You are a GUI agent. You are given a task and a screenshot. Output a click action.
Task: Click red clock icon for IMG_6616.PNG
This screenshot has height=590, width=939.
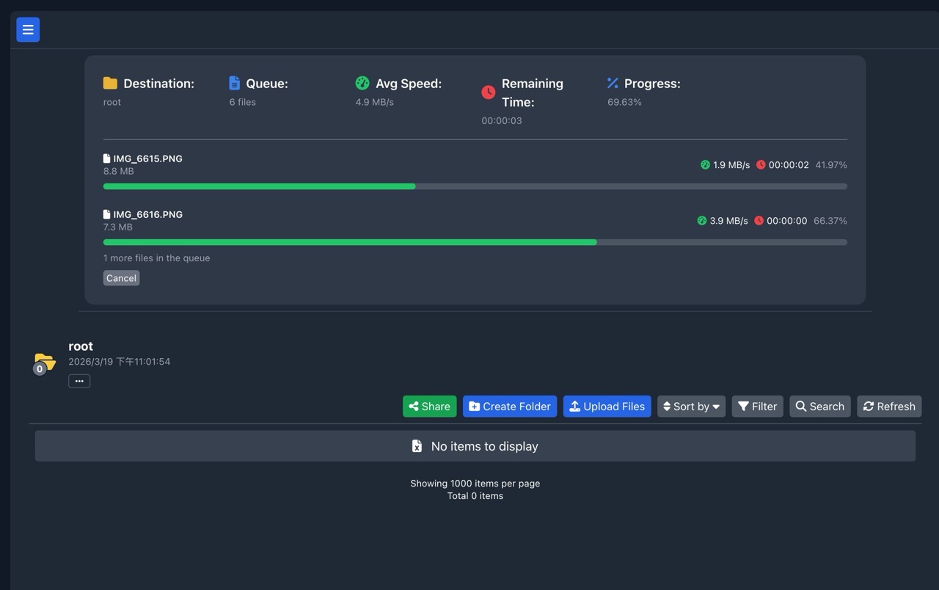(759, 221)
